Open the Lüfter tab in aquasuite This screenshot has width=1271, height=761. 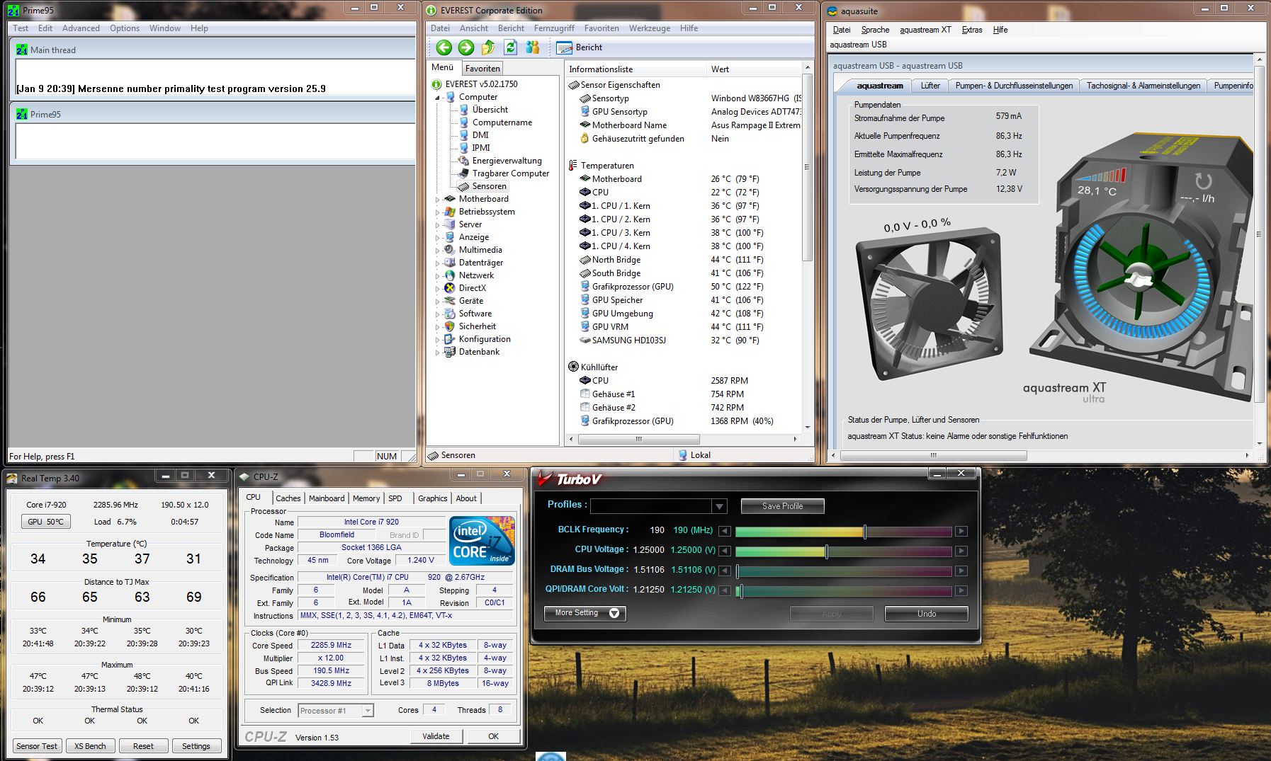pyautogui.click(x=930, y=86)
